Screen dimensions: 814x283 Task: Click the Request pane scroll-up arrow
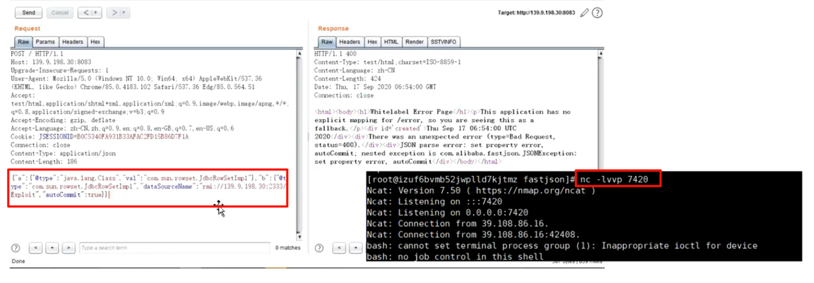299,53
